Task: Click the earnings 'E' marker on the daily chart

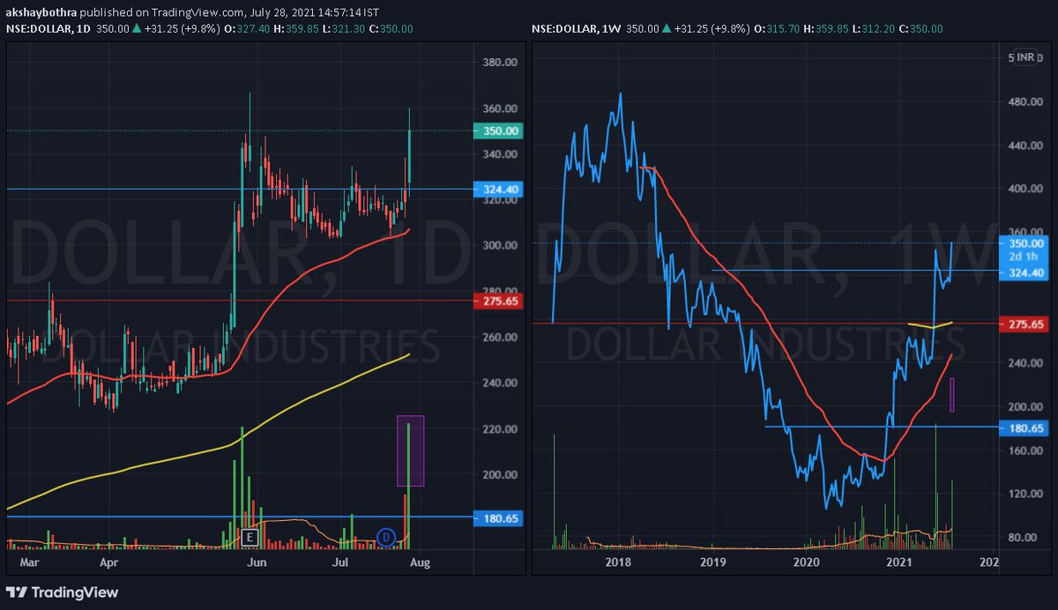Action: coord(250,536)
